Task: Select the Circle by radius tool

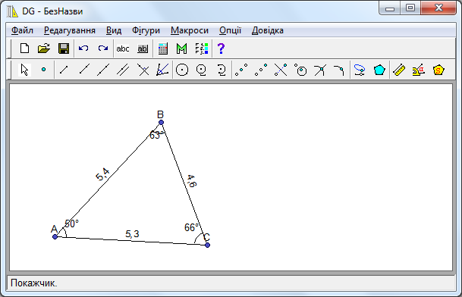Action: (x=202, y=70)
